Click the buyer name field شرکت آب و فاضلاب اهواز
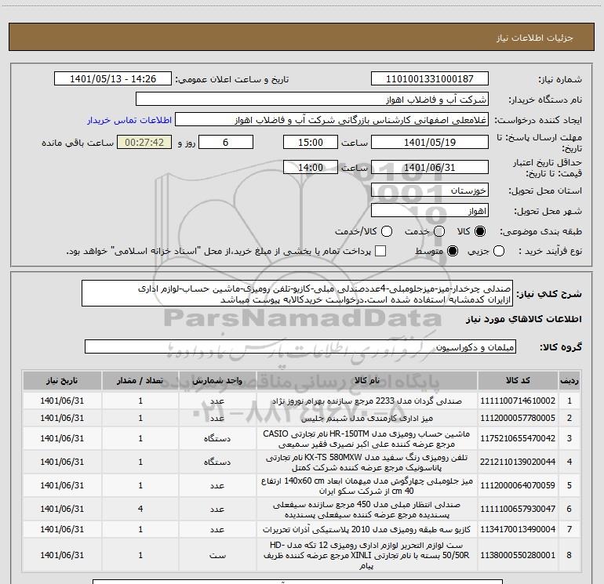 click(x=312, y=100)
